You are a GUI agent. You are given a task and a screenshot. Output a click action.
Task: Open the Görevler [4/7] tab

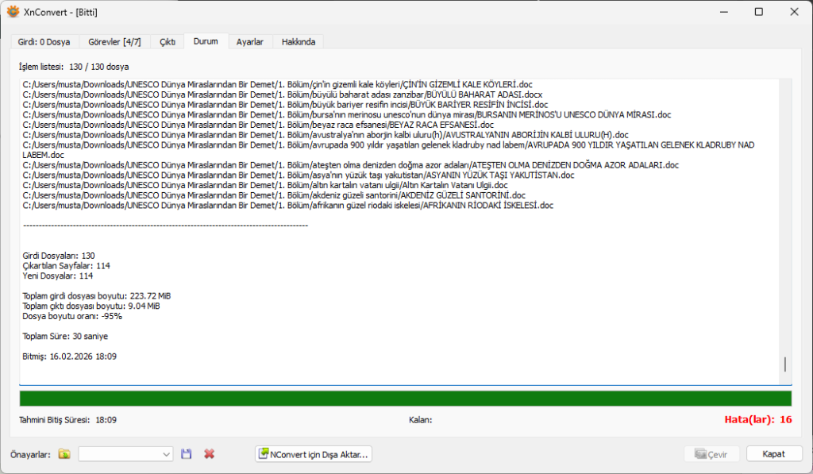point(114,42)
